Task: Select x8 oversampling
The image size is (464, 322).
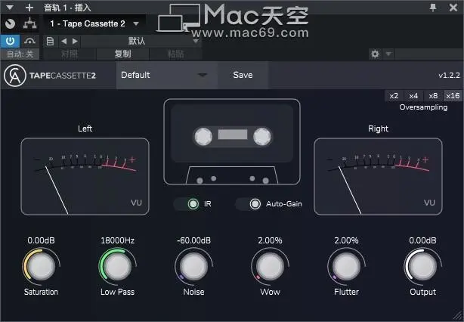Action: [433, 96]
